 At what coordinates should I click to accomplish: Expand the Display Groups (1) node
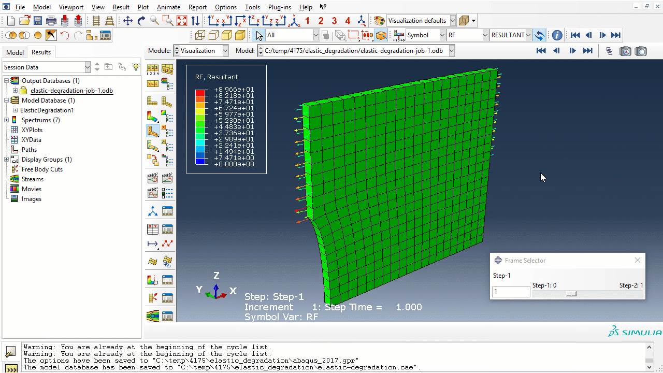click(6, 160)
